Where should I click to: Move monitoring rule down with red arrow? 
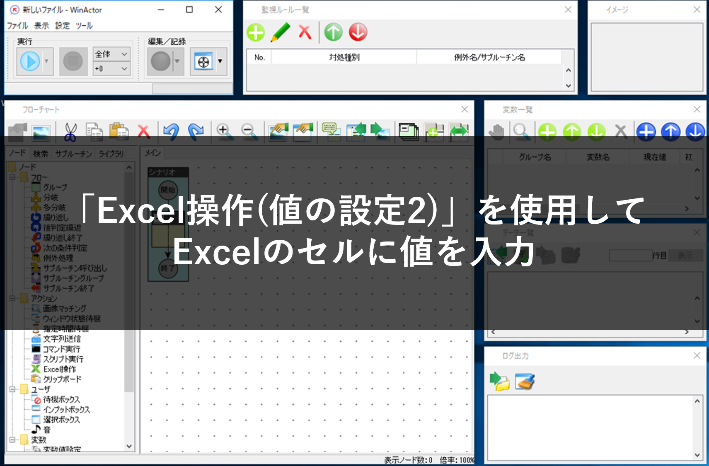coord(358,32)
